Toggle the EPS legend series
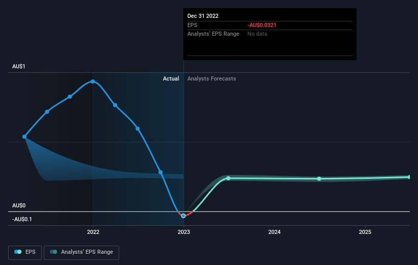Screen dimensions: 418x265 25,252
